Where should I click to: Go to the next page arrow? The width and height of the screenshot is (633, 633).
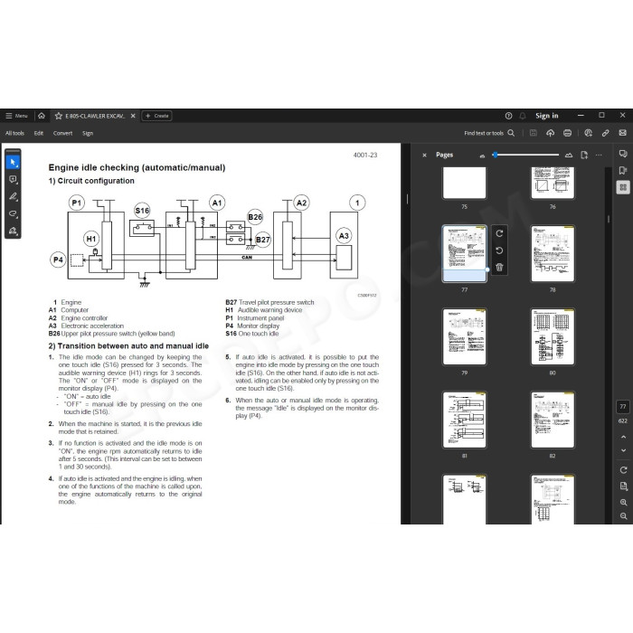tap(623, 450)
